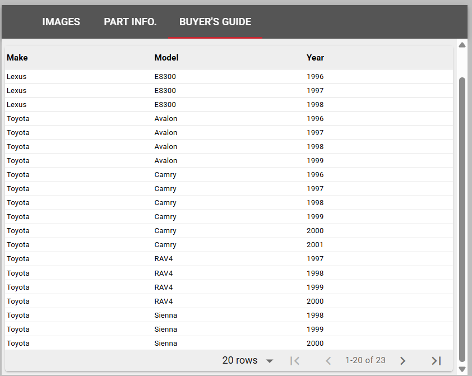472x376 pixels.
Task: Select the BUYER'S GUIDE tab
Action: (x=215, y=22)
